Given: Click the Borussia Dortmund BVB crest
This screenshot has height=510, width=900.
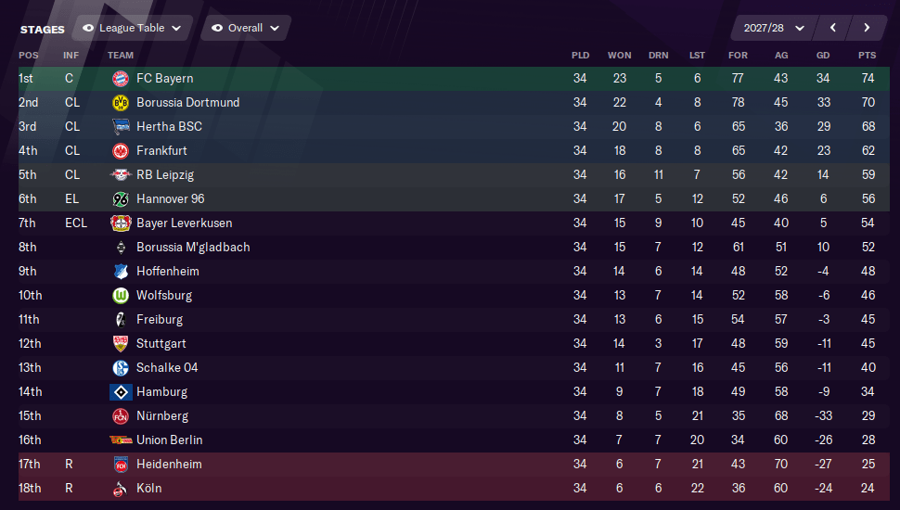Looking at the screenshot, I should (x=121, y=103).
